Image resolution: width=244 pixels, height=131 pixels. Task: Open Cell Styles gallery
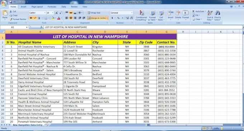click(x=161, y=15)
